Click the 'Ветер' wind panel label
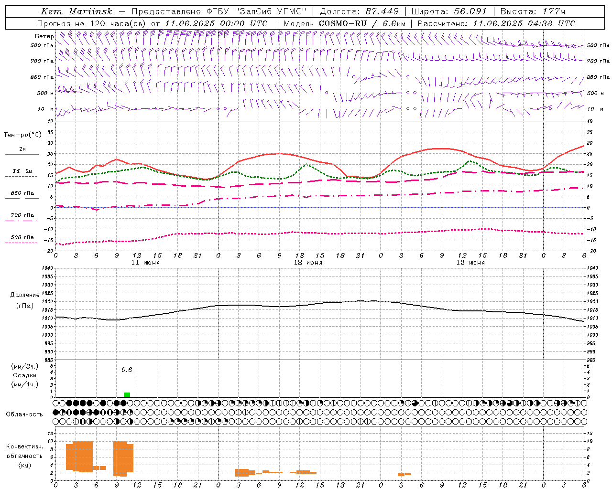 (x=44, y=36)
